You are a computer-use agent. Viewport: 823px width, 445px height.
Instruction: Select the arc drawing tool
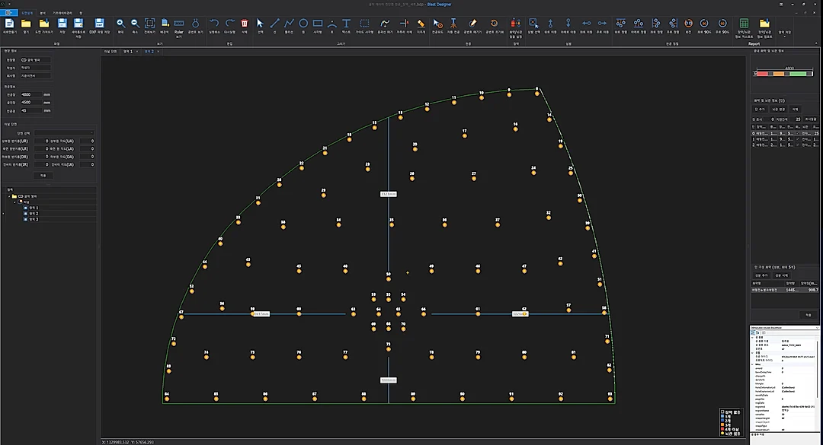click(x=331, y=24)
